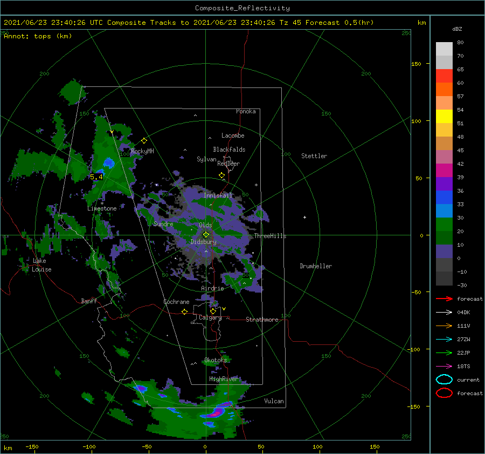This screenshot has height=454, width=485.
Task: Select the 39 dBZ purple color swatch
Action: [444, 184]
